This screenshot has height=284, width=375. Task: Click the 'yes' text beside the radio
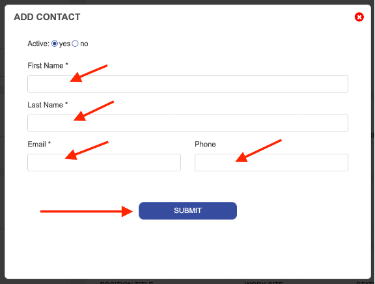point(64,44)
